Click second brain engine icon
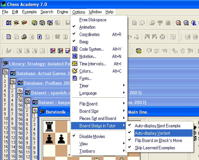Image resolution: width=199 pixels, height=160 pixels. pos(42,23)
